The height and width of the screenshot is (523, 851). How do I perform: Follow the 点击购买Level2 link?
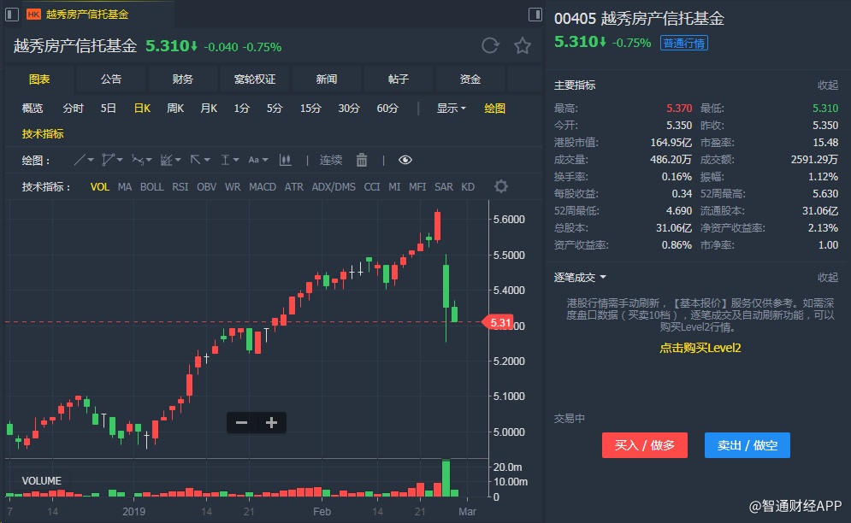700,348
